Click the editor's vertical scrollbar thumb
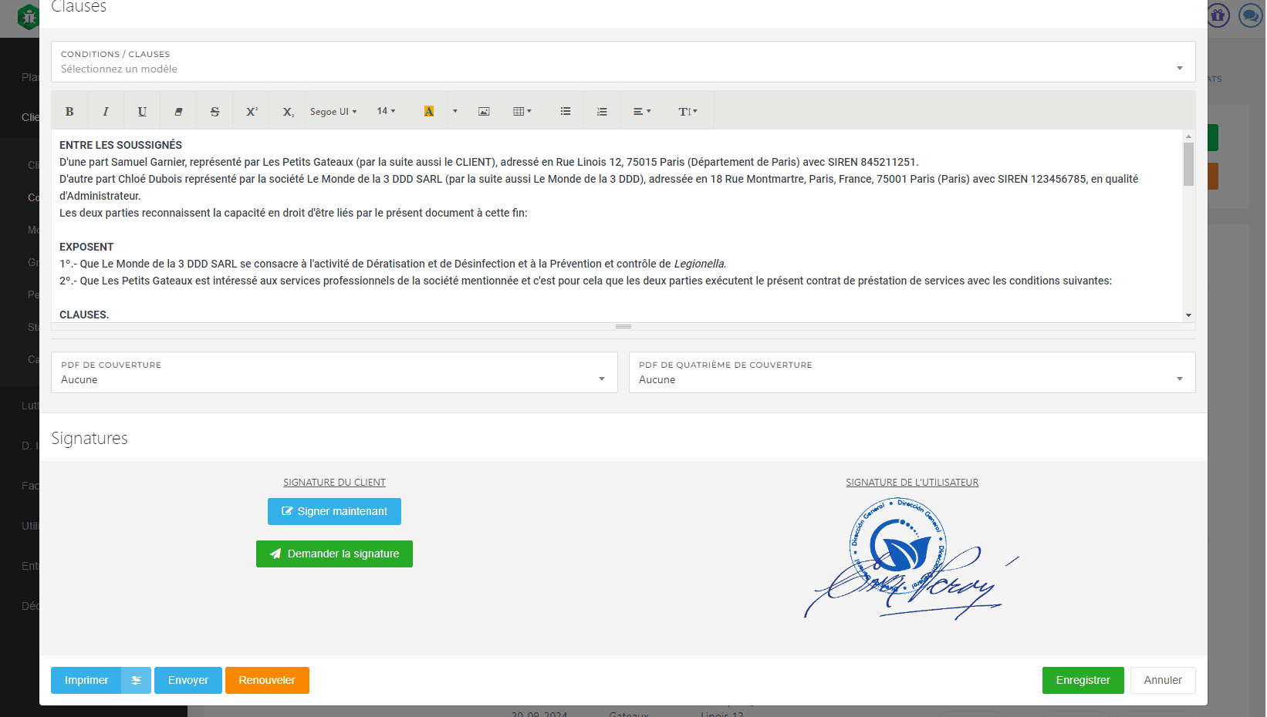 (x=1188, y=164)
